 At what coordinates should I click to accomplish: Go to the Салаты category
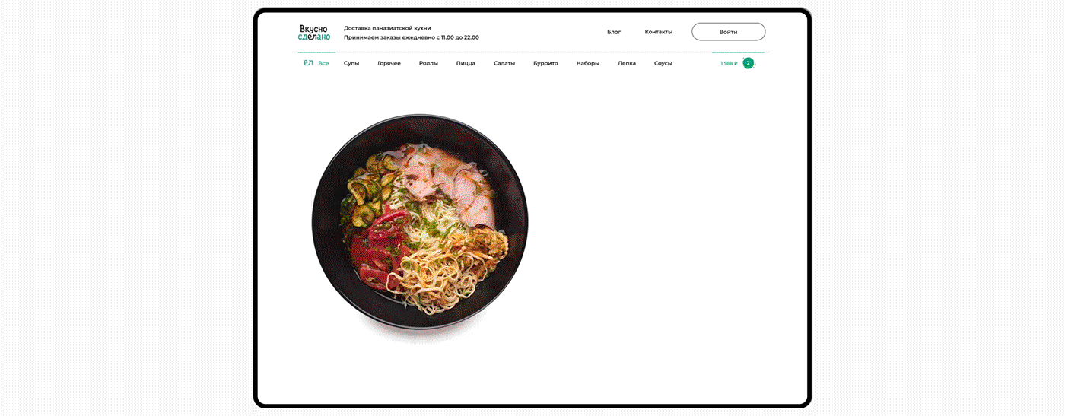pyautogui.click(x=504, y=63)
